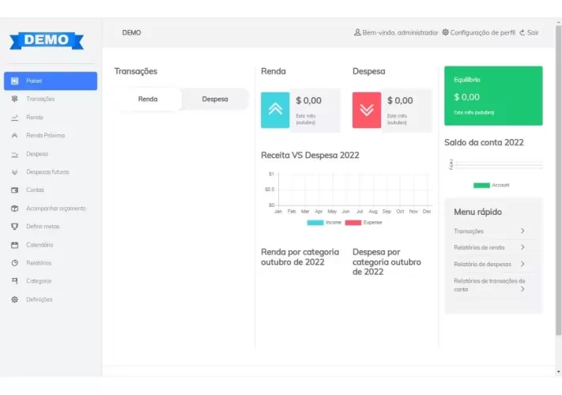The image size is (562, 395).
Task: Click the Transações icon in sidebar
Action: [14, 99]
